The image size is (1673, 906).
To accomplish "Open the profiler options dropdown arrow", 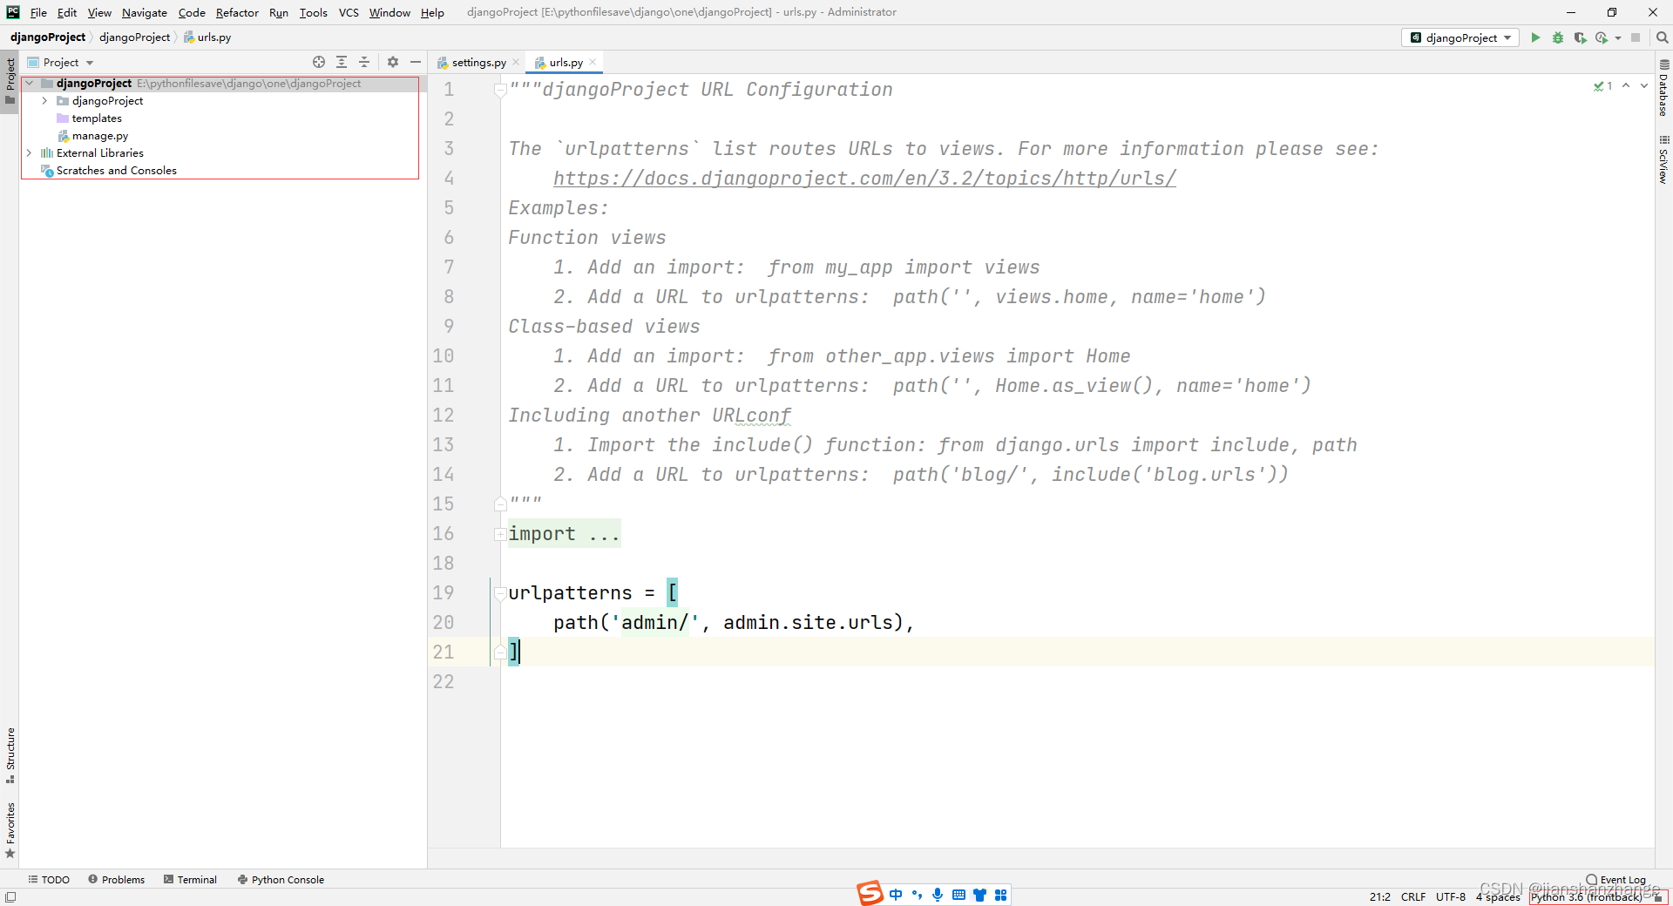I will tap(1618, 38).
